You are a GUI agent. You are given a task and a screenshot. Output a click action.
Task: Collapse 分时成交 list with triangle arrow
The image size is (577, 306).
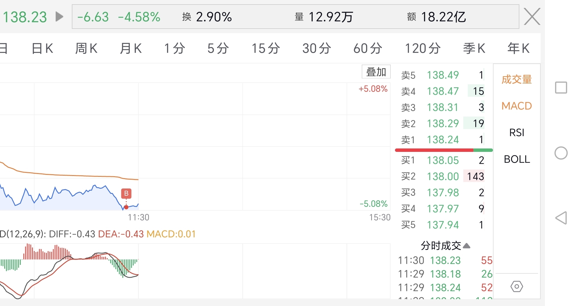click(467, 246)
